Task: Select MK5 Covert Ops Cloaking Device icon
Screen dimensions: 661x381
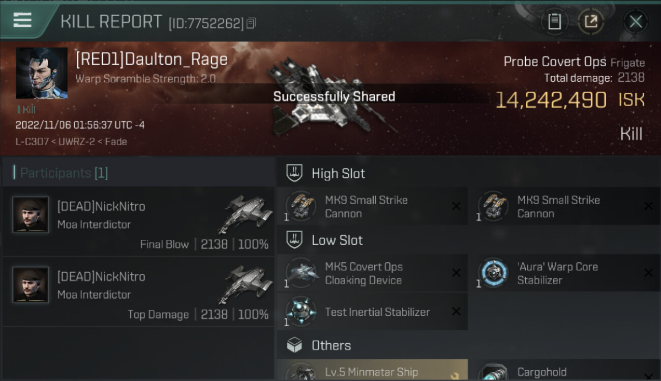Action: click(x=301, y=273)
